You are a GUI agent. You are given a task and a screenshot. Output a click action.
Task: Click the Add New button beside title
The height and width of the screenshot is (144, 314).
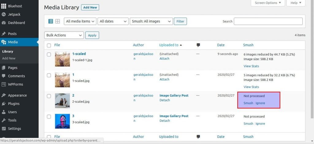click(x=90, y=7)
